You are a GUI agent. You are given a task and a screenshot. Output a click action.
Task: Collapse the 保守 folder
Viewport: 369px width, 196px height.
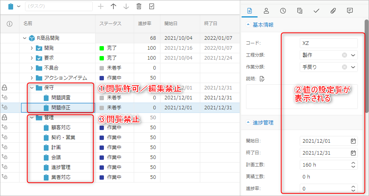pos(32,87)
